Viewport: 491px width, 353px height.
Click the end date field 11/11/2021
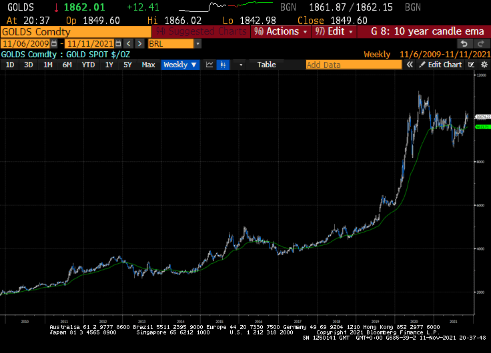(x=90, y=44)
